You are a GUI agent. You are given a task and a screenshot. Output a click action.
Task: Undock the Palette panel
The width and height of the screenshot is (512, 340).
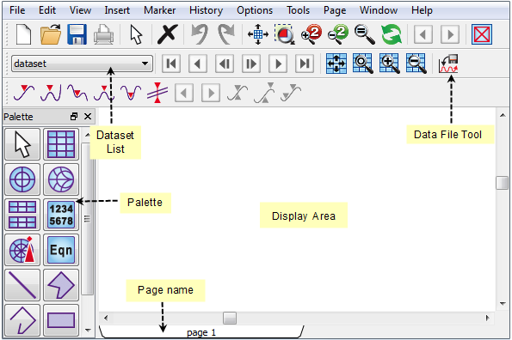pos(74,117)
